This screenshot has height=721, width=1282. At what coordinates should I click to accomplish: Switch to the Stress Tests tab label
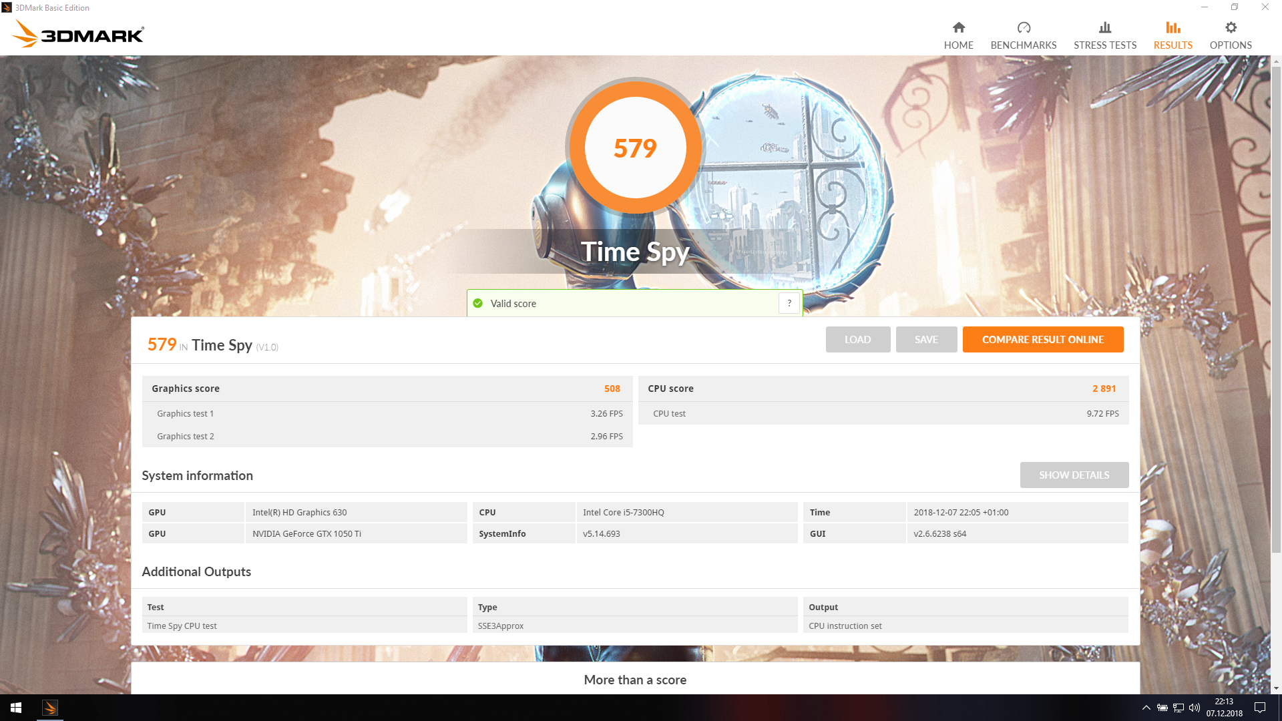tap(1104, 45)
